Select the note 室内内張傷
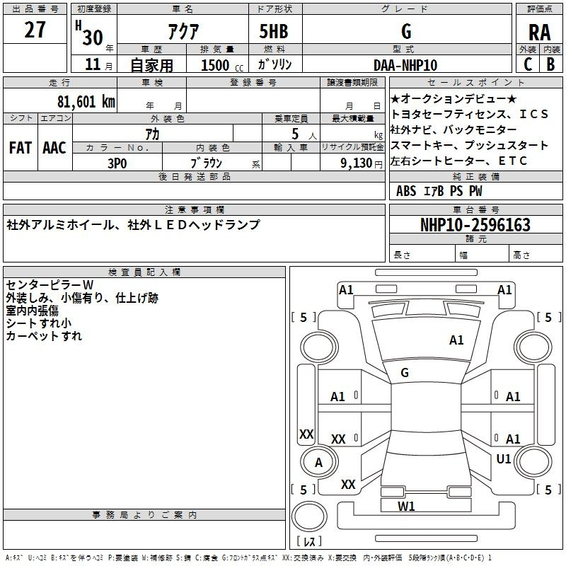 coord(32,311)
